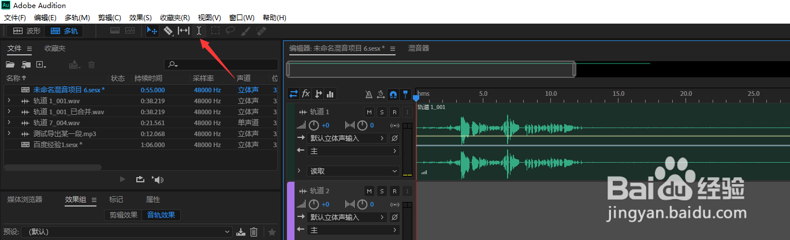Click the Spot Healing Brush icon
This screenshot has height=240, width=790.
261,31
